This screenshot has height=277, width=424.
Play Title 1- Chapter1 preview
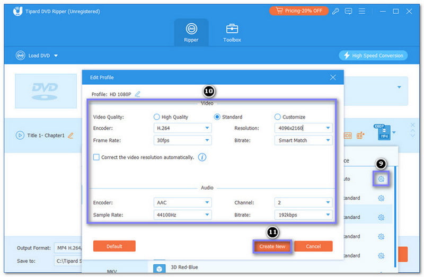coord(20,135)
